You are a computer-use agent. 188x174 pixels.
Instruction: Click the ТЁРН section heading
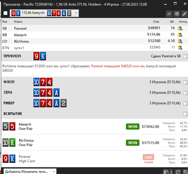tap(8, 93)
